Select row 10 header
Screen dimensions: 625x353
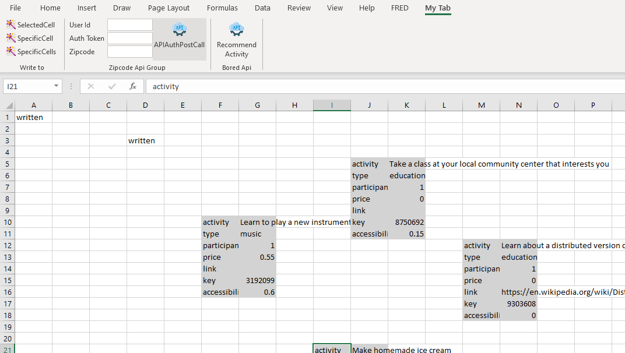pyautogui.click(x=7, y=222)
